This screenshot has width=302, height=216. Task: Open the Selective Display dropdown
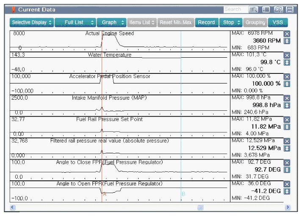click(32, 22)
